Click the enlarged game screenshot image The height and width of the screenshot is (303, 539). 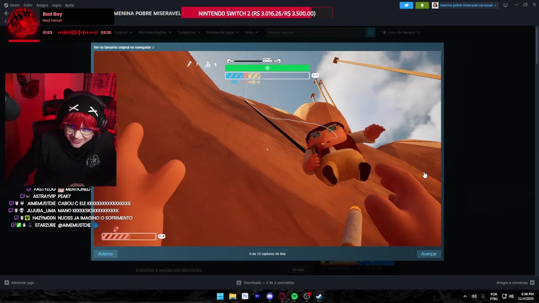[267, 149]
